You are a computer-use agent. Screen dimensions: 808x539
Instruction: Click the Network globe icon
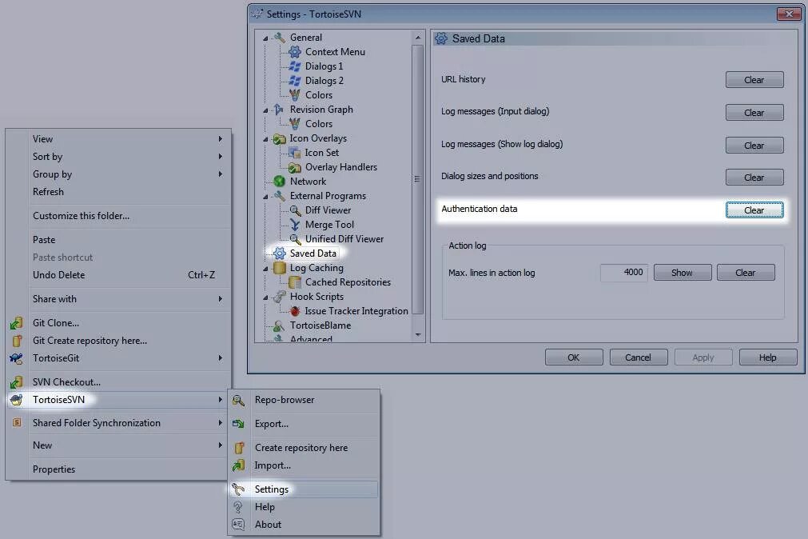pyautogui.click(x=279, y=181)
